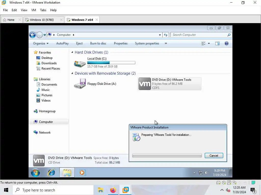This screenshot has width=261, height=195.
Task: Open the Windows 7 Start orb
Action: 35,173
